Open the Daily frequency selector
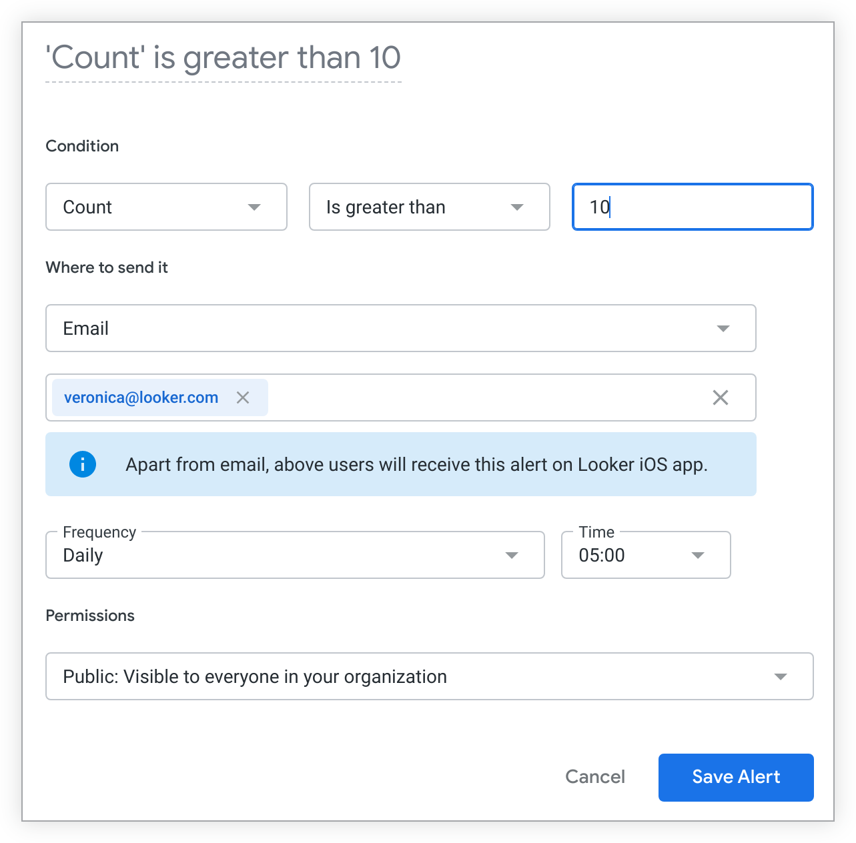 pos(280,556)
